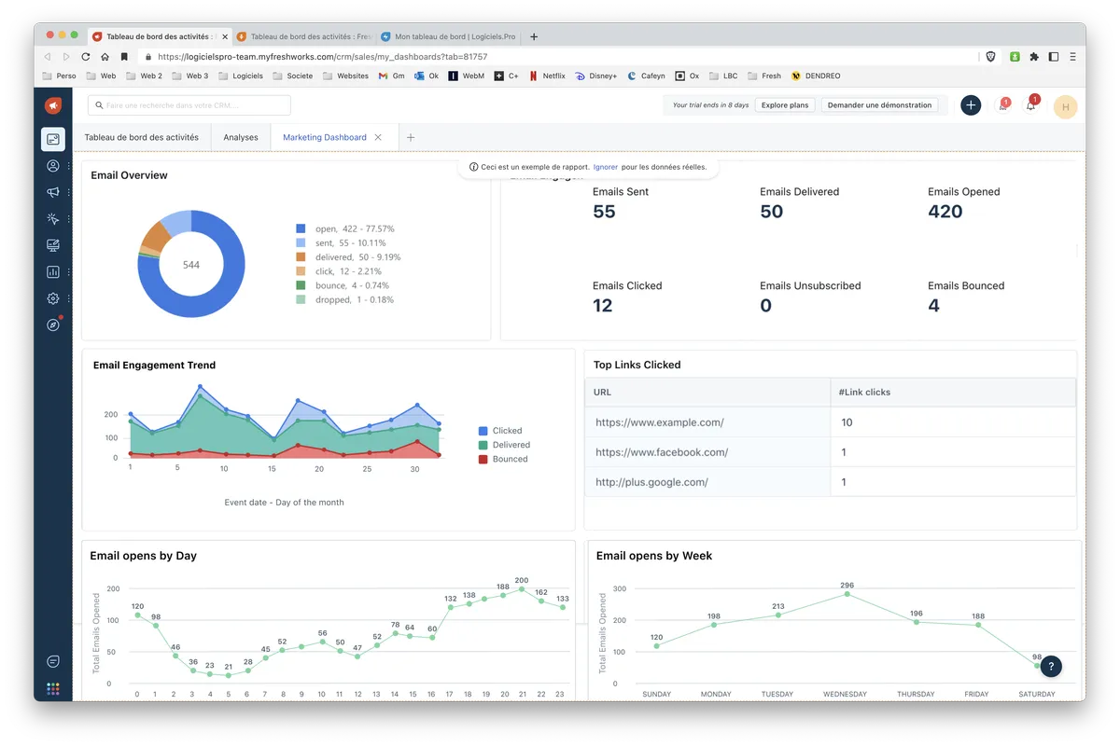Switch to the Analyses tab
Image resolution: width=1120 pixels, height=746 pixels.
tap(241, 137)
